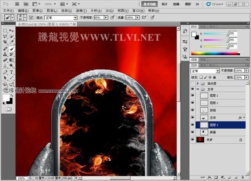The width and height of the screenshot is (251, 181).
Task: Open 窗口(W) menu
Action: coord(138,11)
